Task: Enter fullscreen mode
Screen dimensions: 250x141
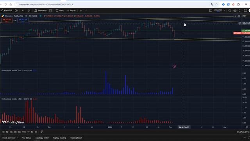Action: tap(240, 11)
